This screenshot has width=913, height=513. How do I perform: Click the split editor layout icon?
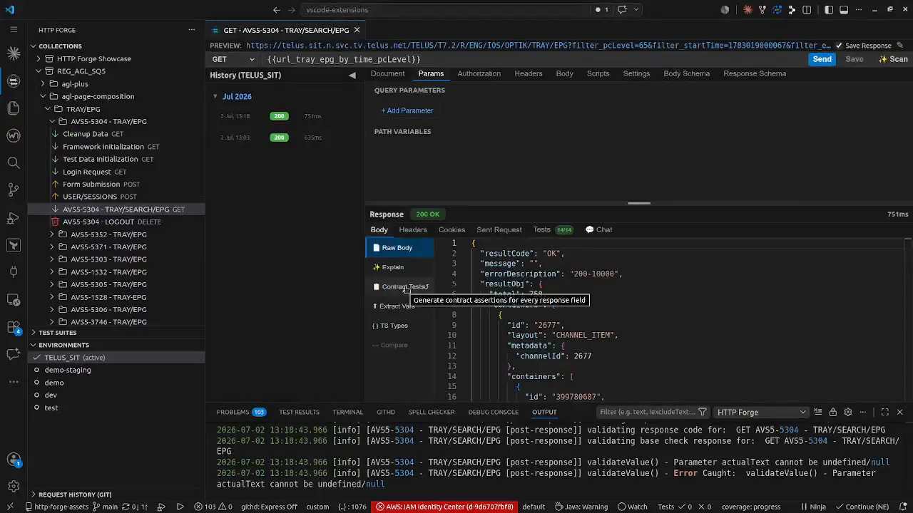(807, 10)
